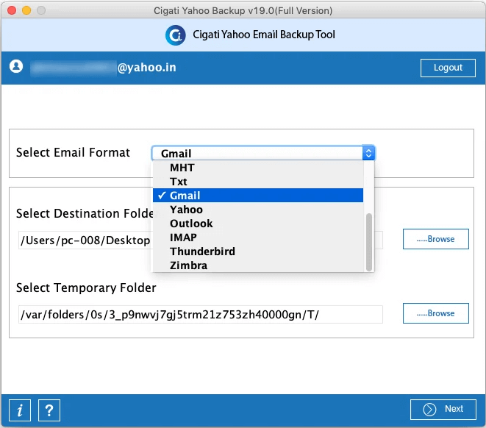This screenshot has height=428, width=486.
Task: Open the help question mark button
Action: point(49,410)
